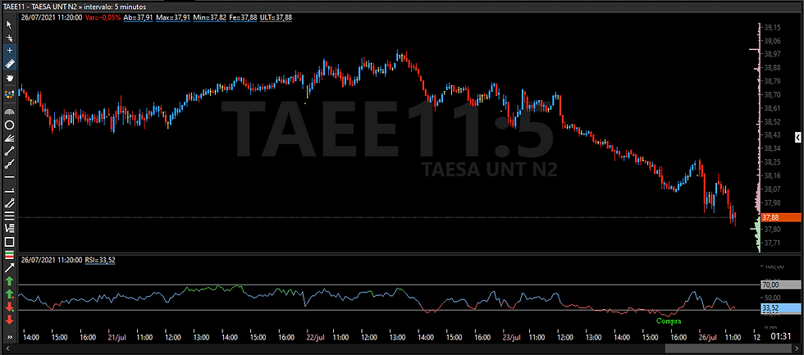Click the Ab=37,91 opening price label
The width and height of the screenshot is (804, 355).
pos(139,17)
